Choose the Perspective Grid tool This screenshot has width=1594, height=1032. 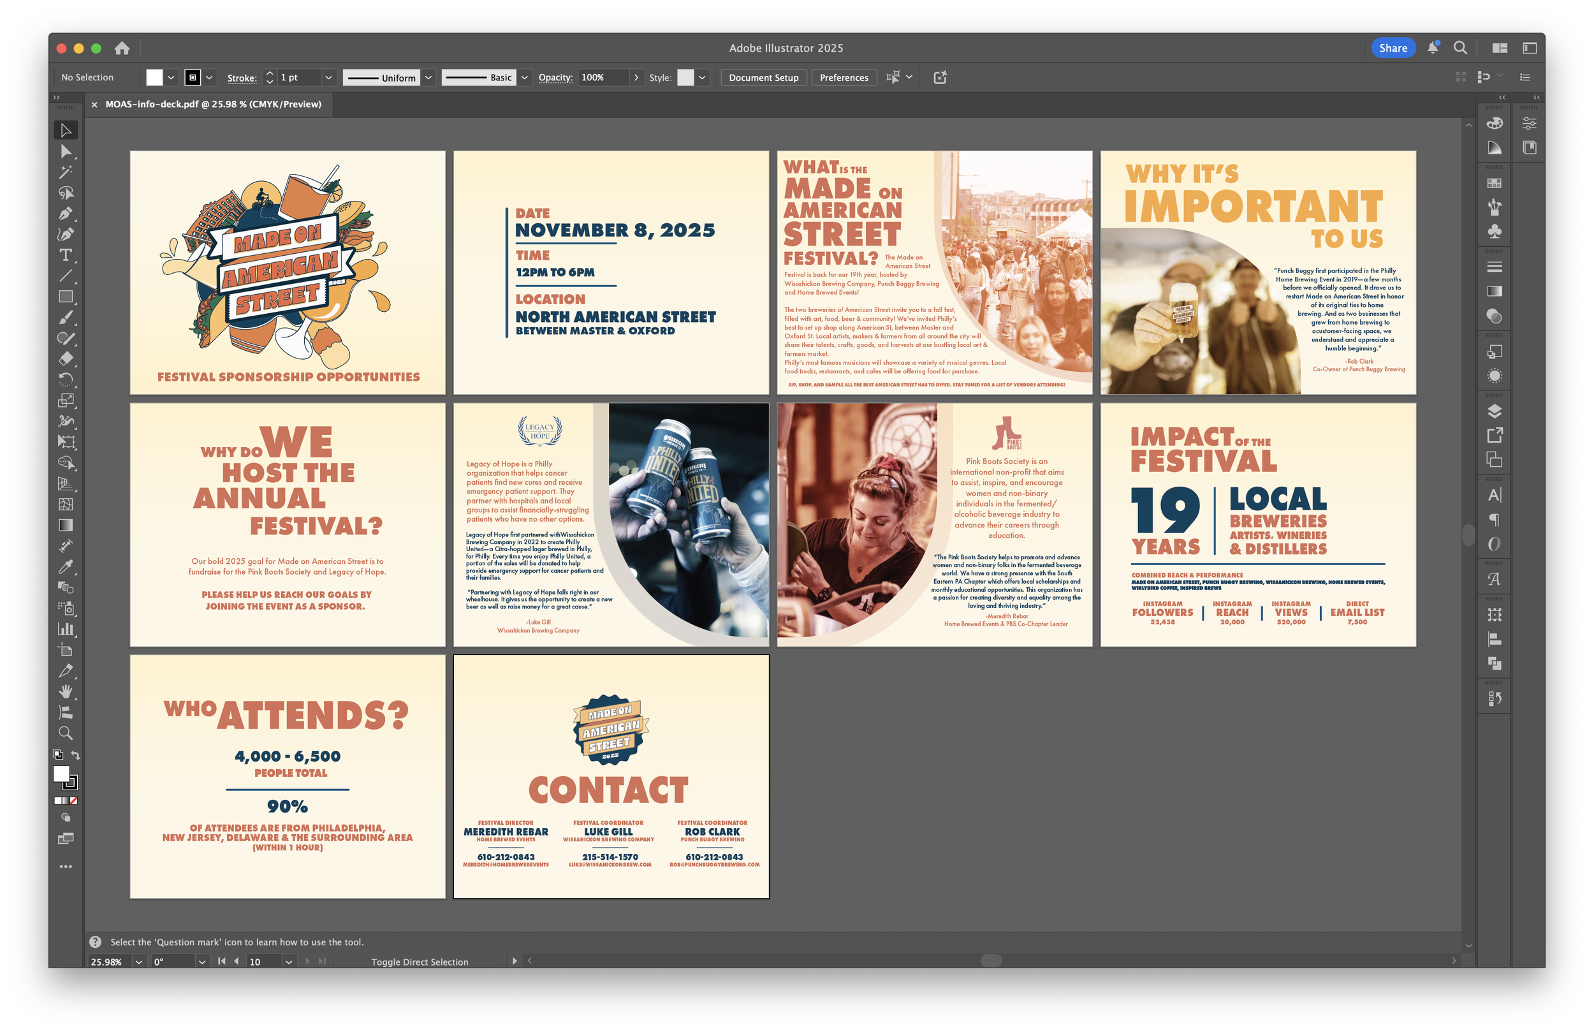[66, 484]
